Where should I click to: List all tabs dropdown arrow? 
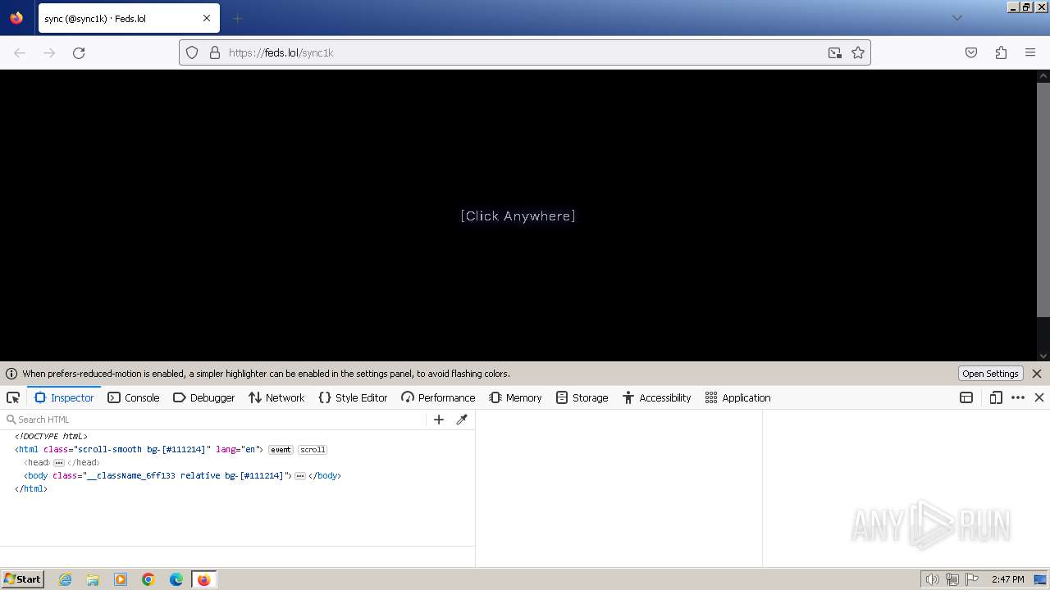956,18
